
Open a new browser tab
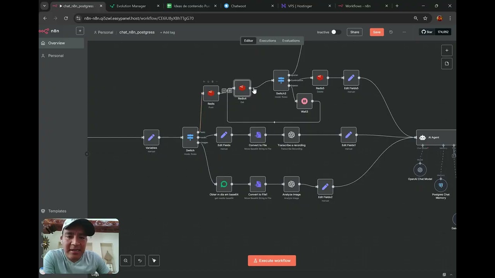coord(397,6)
